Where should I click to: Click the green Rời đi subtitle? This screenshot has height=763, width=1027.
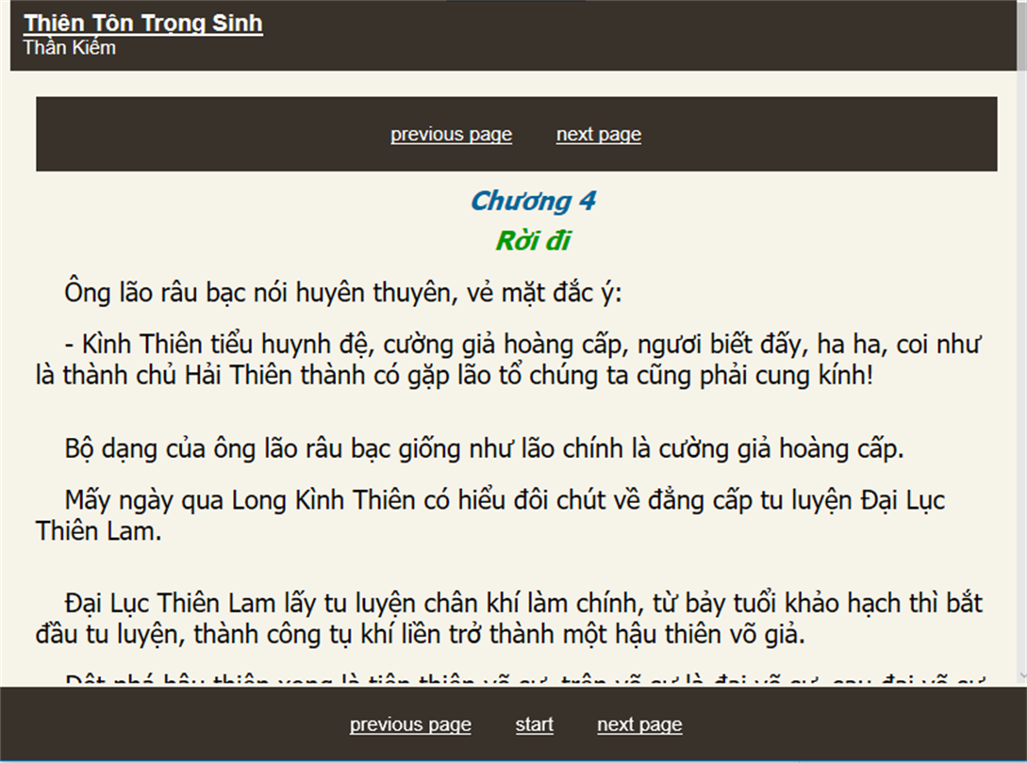point(533,241)
